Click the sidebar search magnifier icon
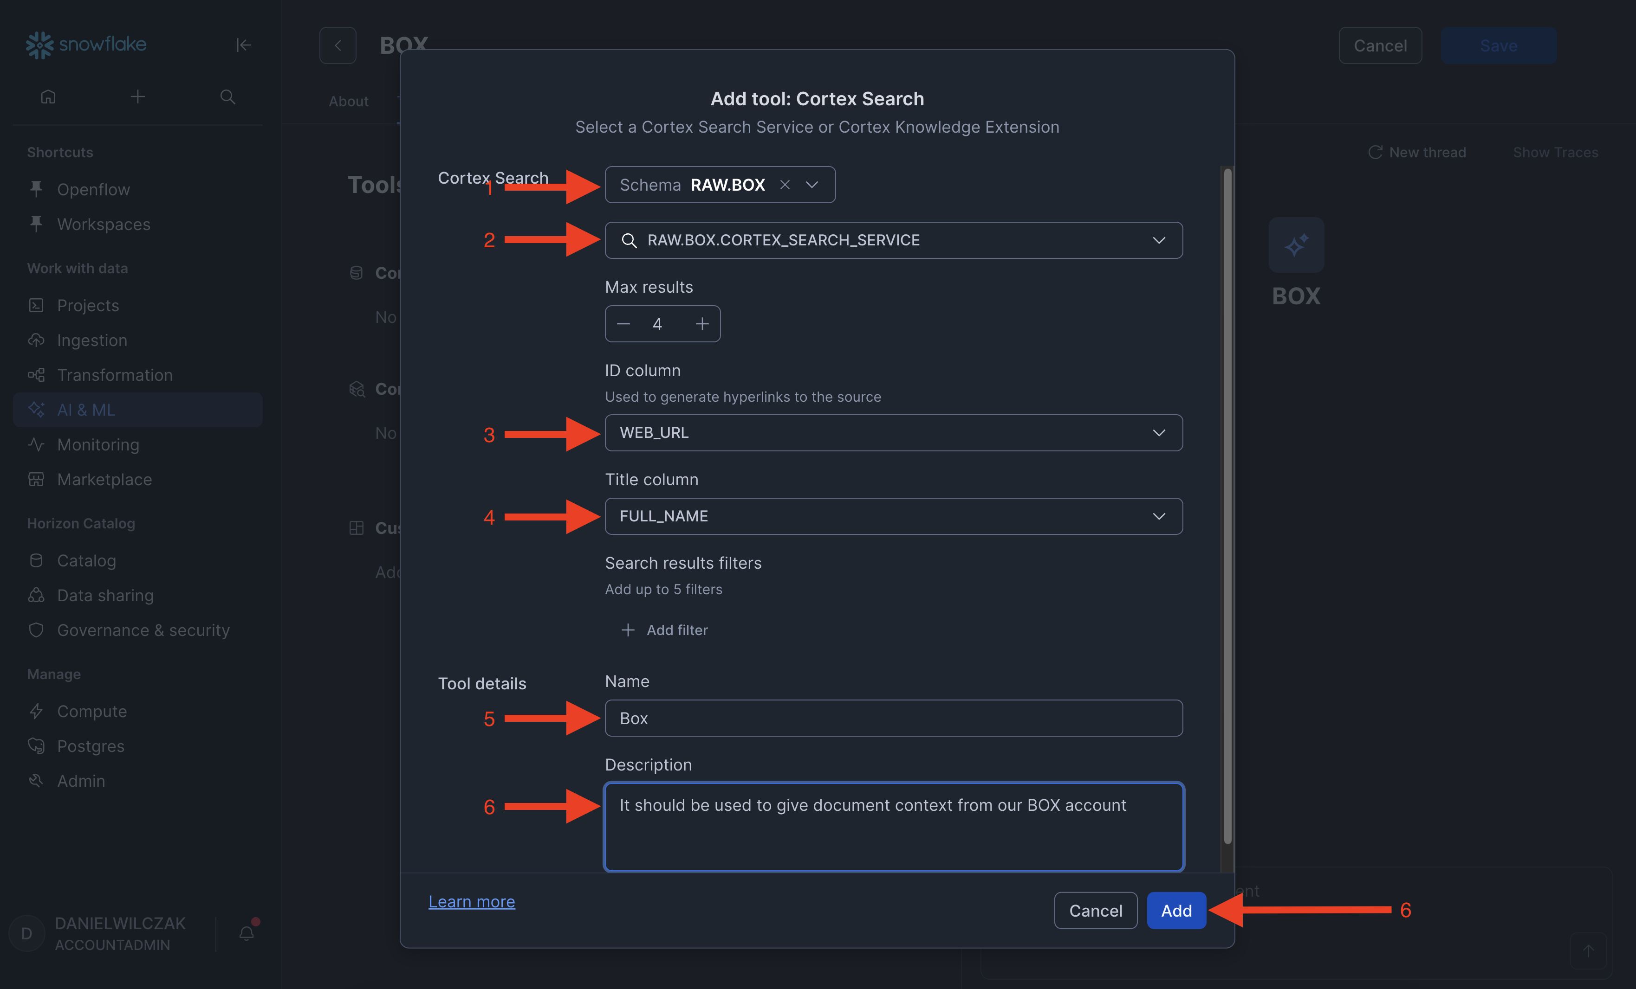 pyautogui.click(x=228, y=97)
